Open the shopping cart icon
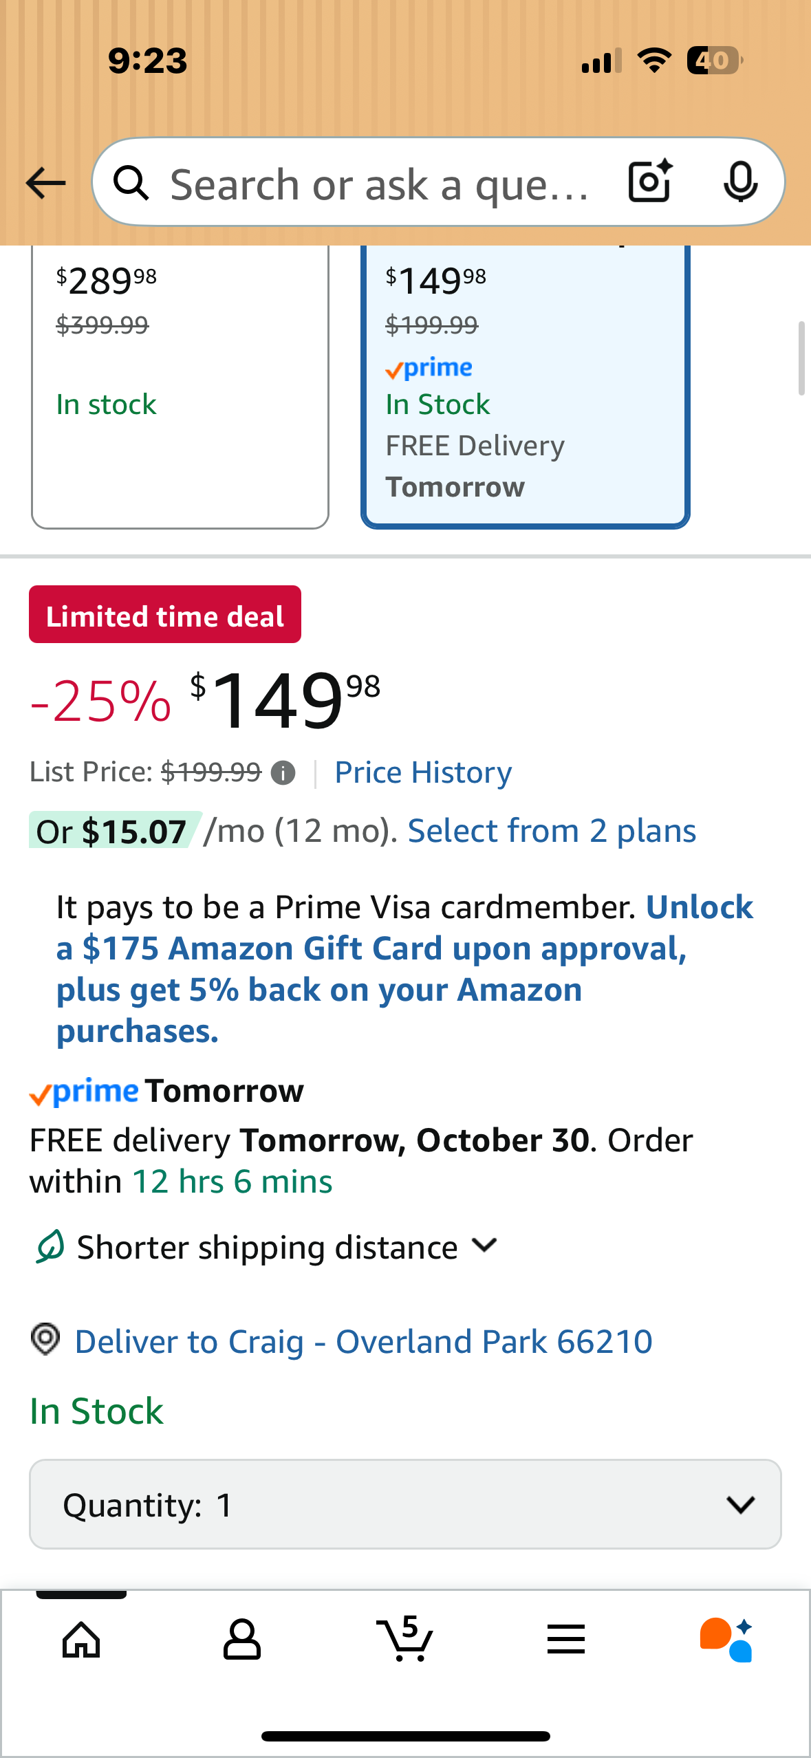Viewport: 811px width, 1758px height. (x=405, y=1640)
